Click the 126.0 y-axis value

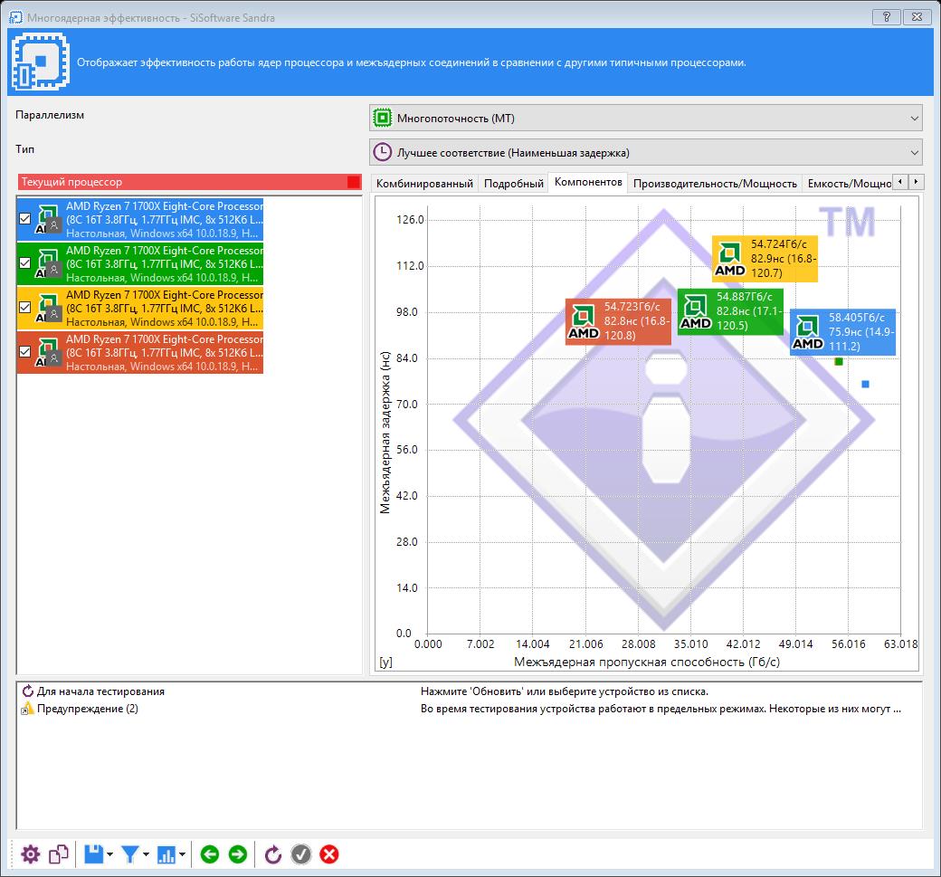(x=411, y=220)
